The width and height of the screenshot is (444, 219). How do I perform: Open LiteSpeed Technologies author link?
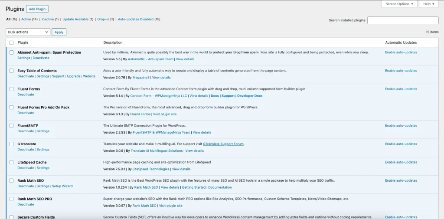151,169
